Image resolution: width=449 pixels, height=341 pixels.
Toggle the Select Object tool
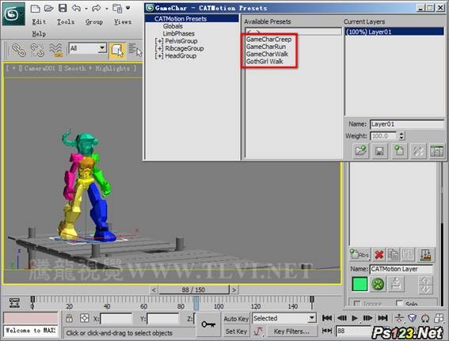pyautogui.click(x=117, y=51)
